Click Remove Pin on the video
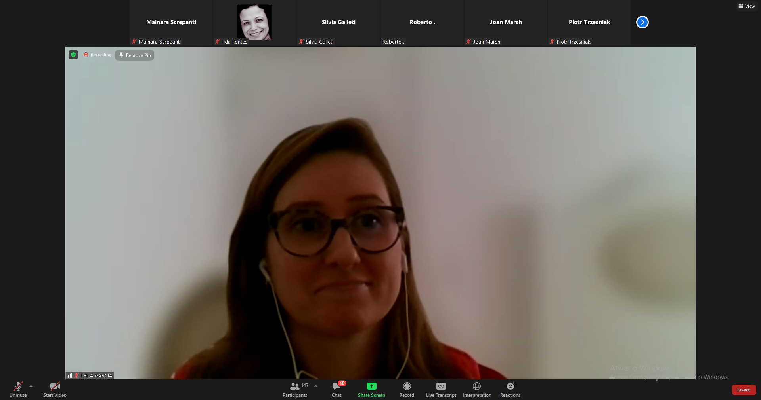This screenshot has height=400, width=761. [135, 55]
